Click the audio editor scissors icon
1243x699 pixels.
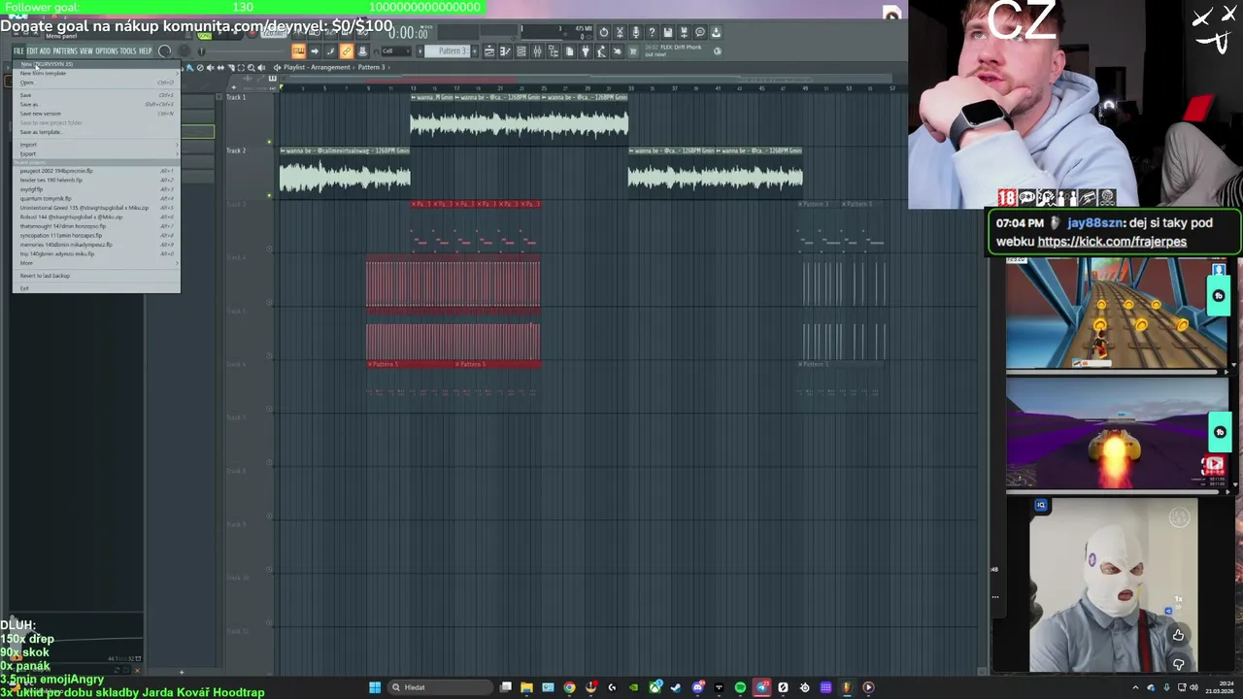click(x=620, y=33)
